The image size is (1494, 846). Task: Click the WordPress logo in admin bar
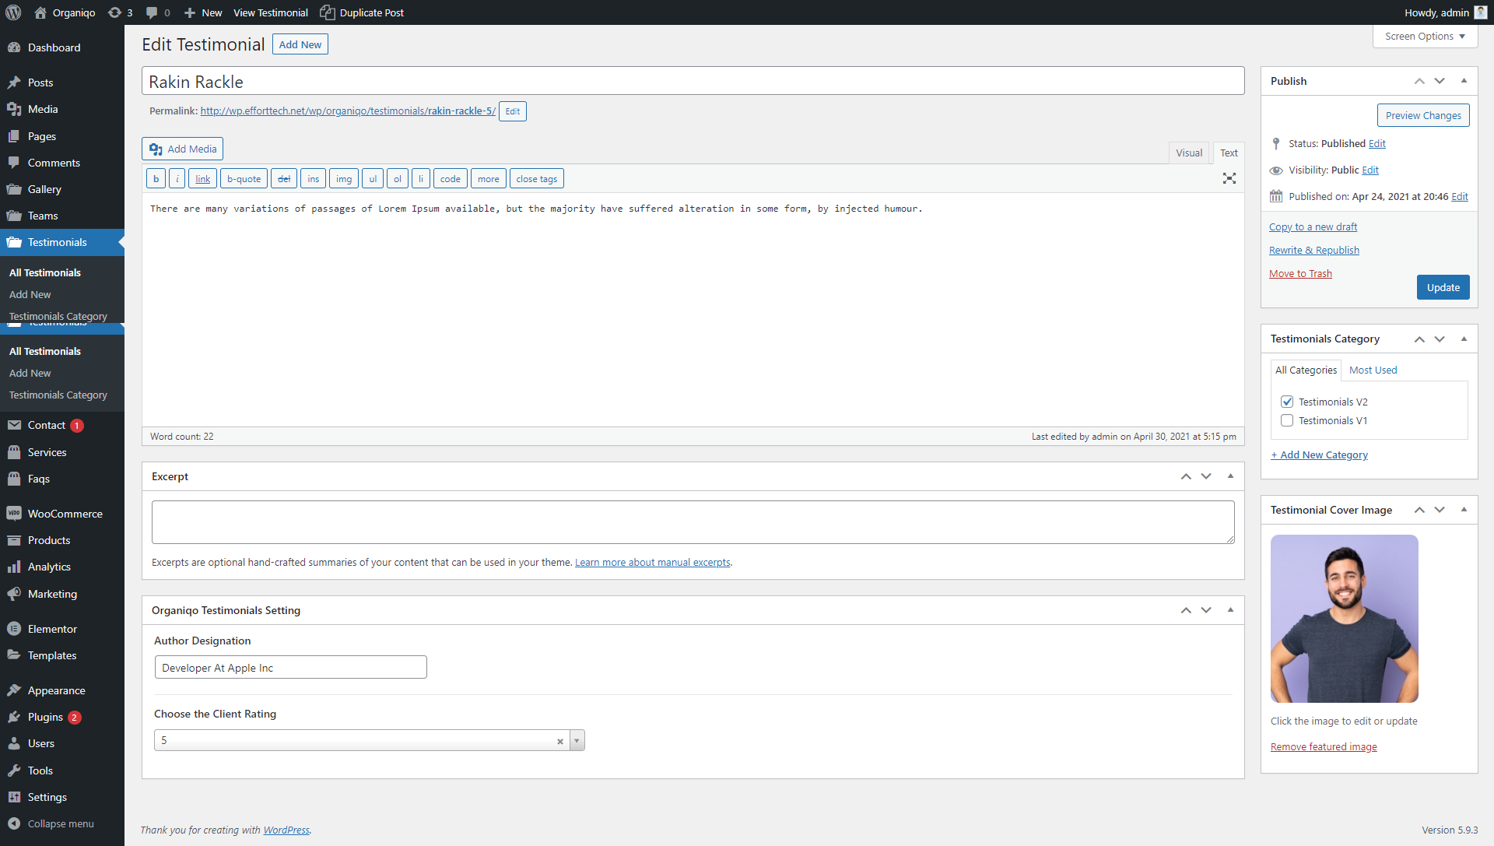(13, 12)
